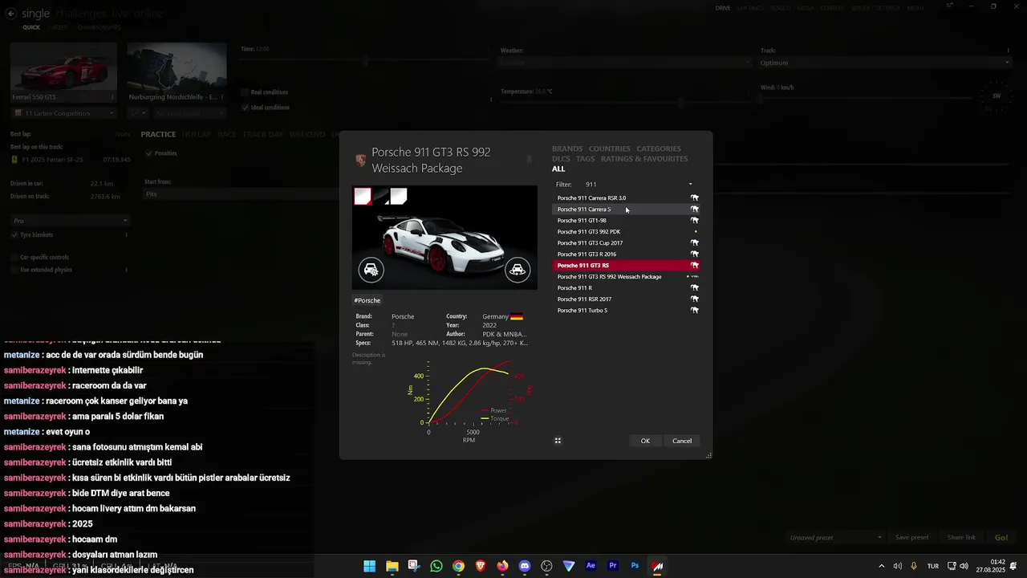Click the Kunos icon on 911 RSR 2017 row

tap(695, 299)
